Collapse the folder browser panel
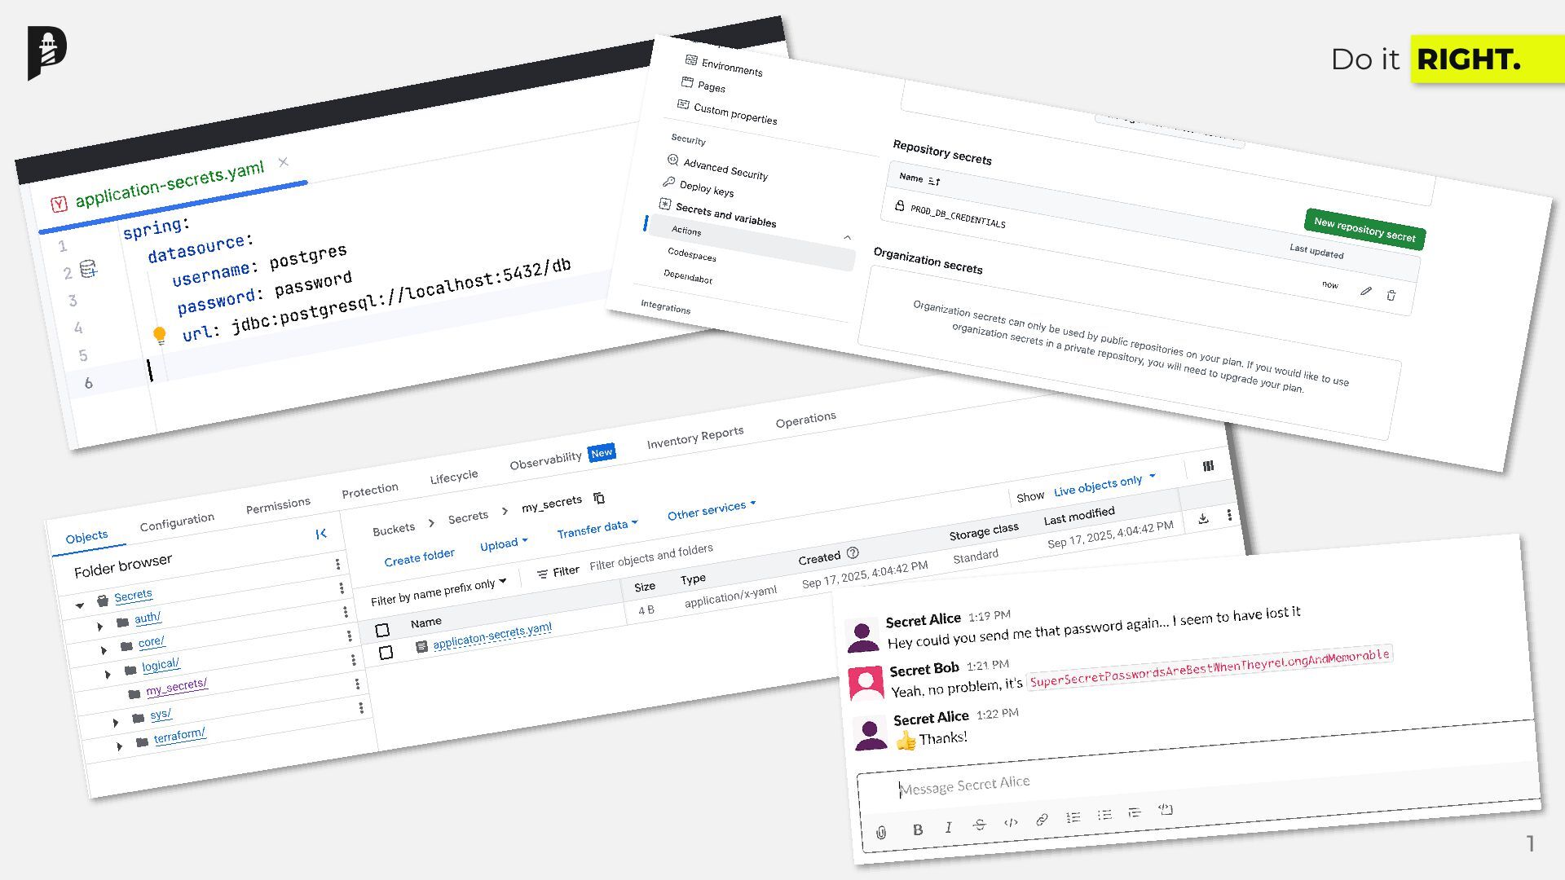Image resolution: width=1565 pixels, height=880 pixels. (x=320, y=534)
